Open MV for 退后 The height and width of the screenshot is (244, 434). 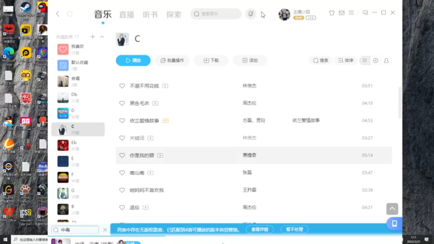click(145, 208)
